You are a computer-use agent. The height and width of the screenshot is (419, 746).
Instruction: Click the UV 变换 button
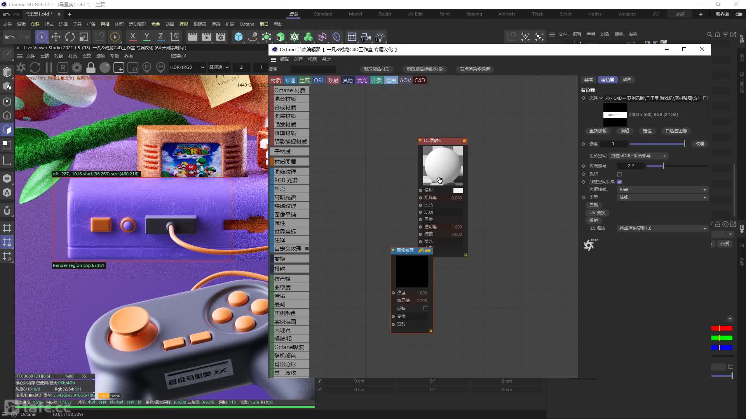[x=597, y=213]
